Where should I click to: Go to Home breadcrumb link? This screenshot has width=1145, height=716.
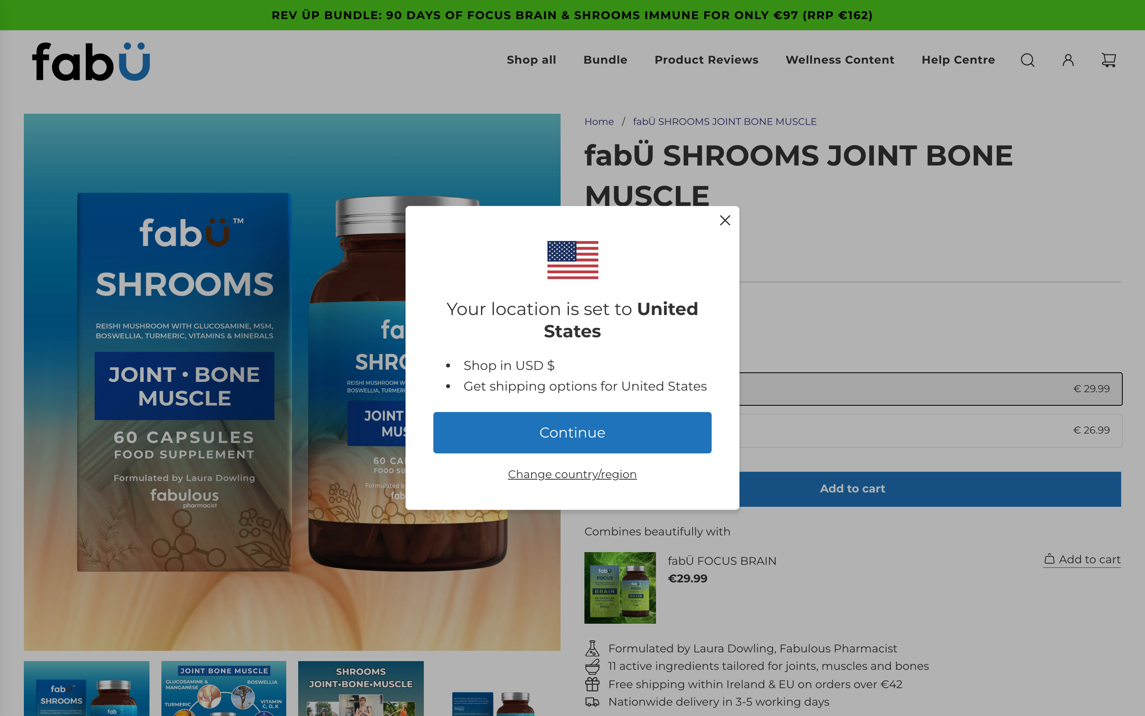598,122
